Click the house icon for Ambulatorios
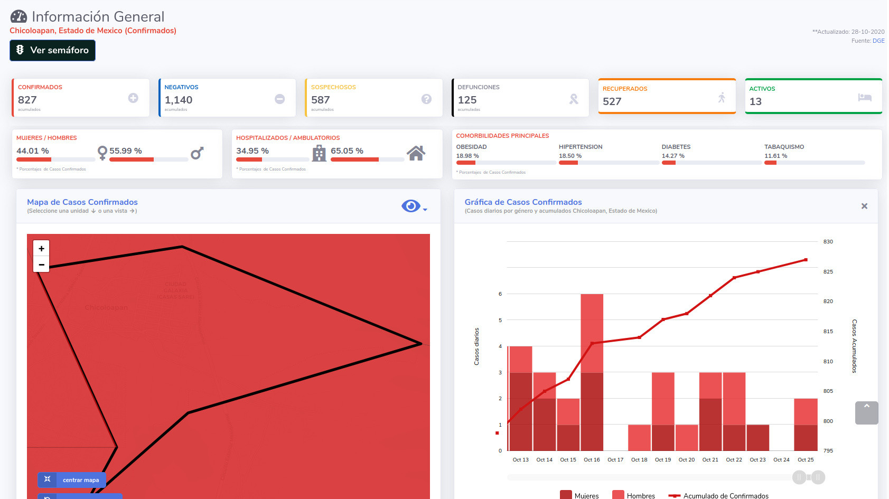 [x=416, y=153]
